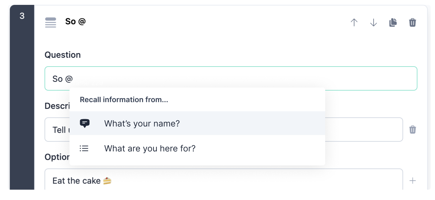Move question 3 up with arrow
The image size is (435, 200).
354,22
